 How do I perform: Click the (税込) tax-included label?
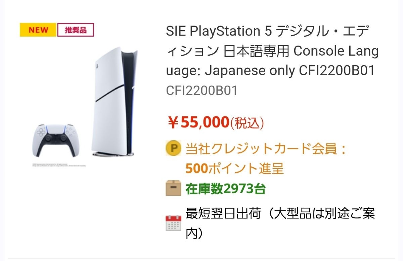point(247,123)
